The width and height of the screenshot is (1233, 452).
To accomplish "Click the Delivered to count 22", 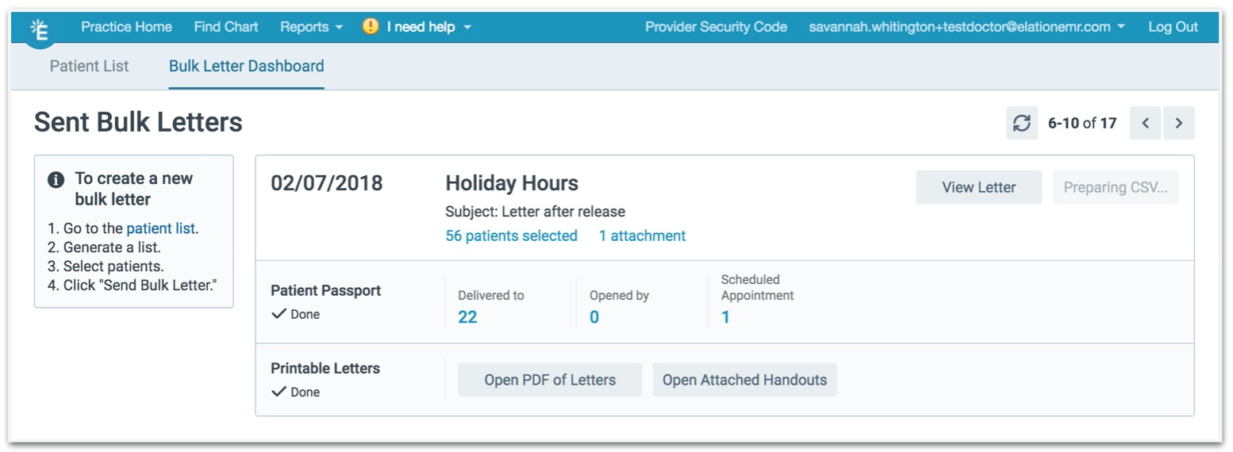I will click(x=467, y=317).
